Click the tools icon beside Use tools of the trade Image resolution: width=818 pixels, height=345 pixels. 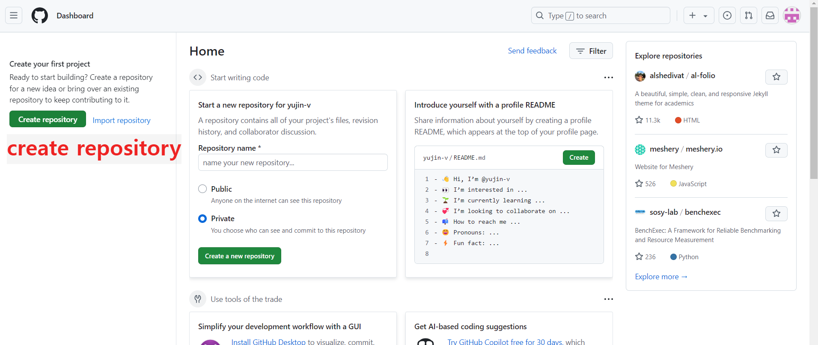pos(198,299)
